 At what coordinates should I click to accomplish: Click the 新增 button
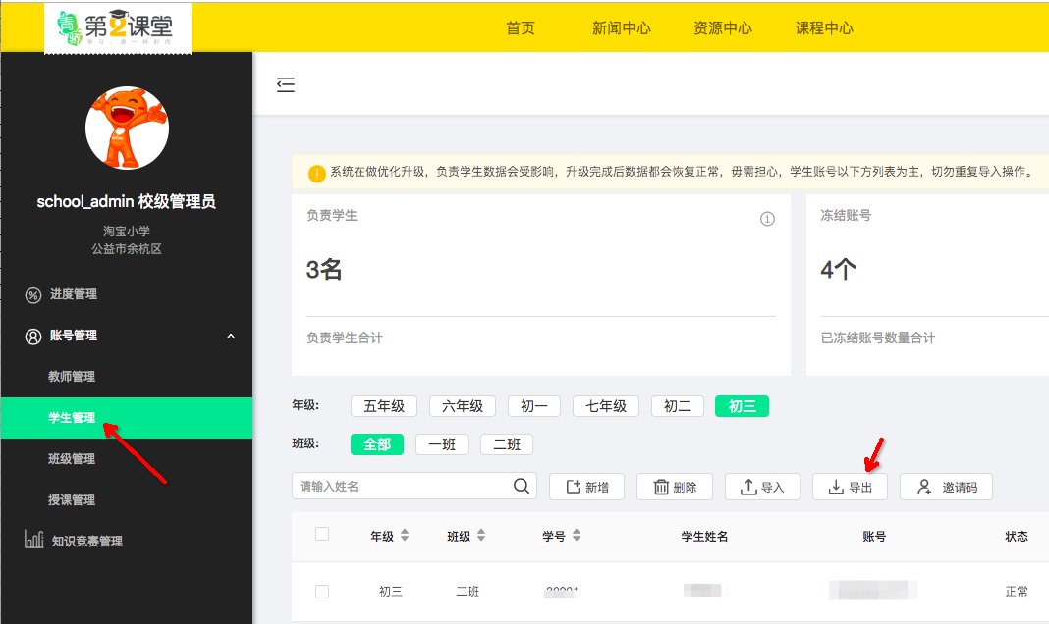click(586, 487)
